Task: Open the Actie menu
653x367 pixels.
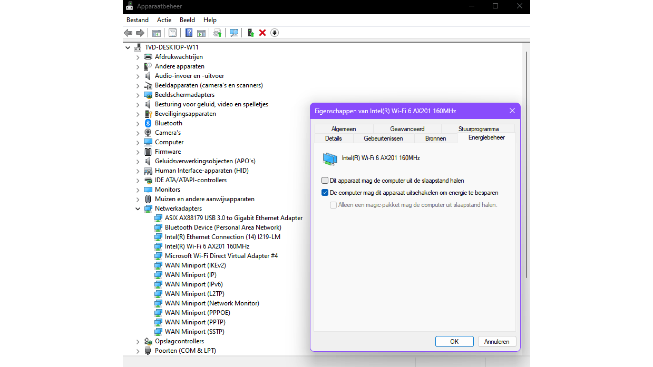Action: click(164, 20)
